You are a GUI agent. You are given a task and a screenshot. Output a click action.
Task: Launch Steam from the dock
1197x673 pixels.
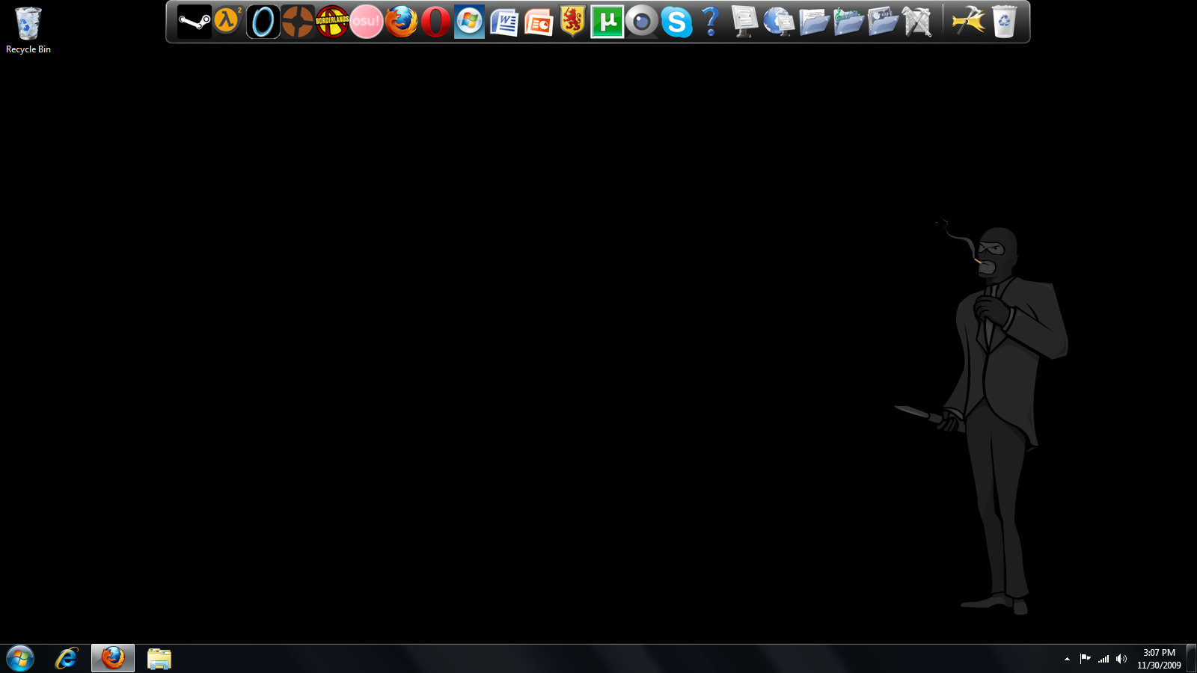coord(194,22)
